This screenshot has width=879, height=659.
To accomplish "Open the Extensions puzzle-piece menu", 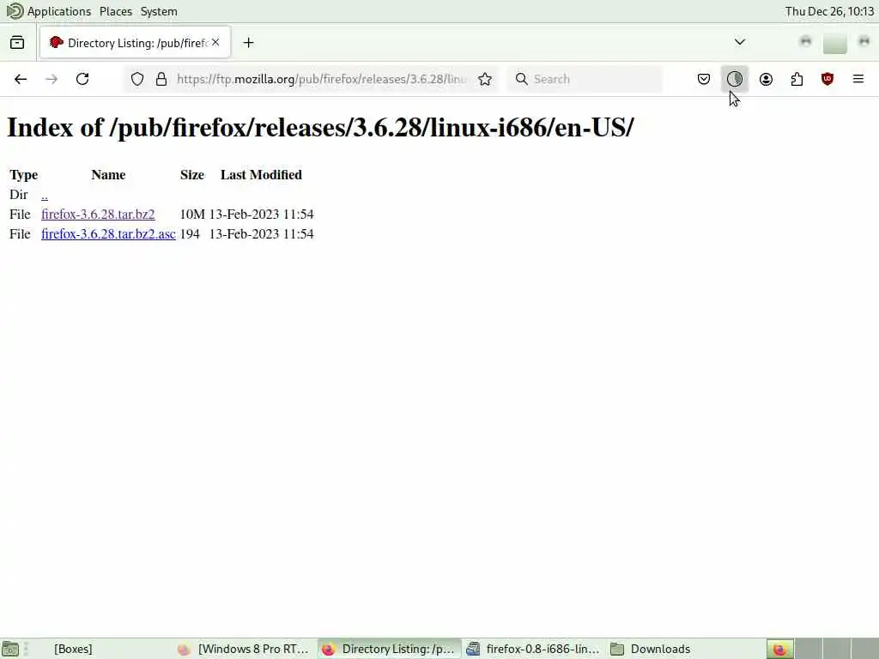I will (x=797, y=79).
